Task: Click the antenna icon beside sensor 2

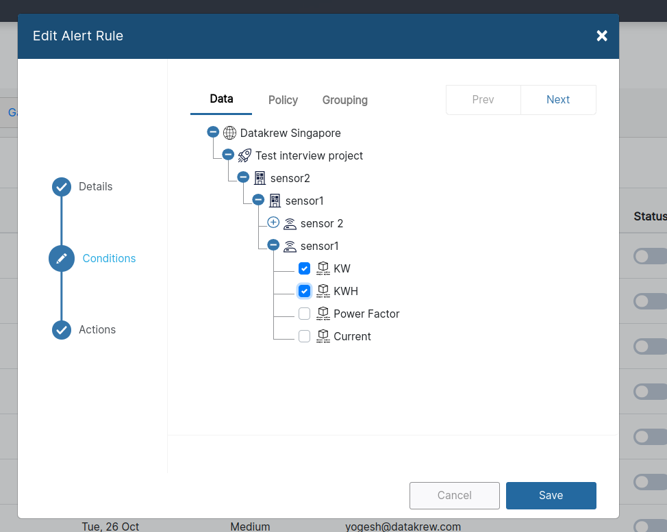Action: coord(290,223)
